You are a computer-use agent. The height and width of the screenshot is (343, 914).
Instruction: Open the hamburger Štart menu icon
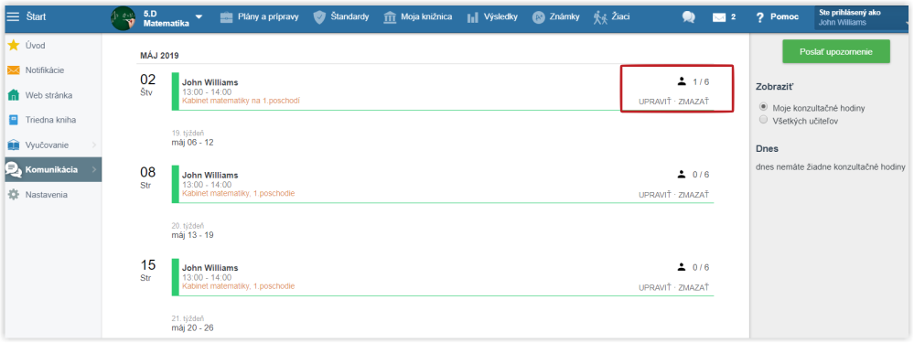tap(13, 16)
